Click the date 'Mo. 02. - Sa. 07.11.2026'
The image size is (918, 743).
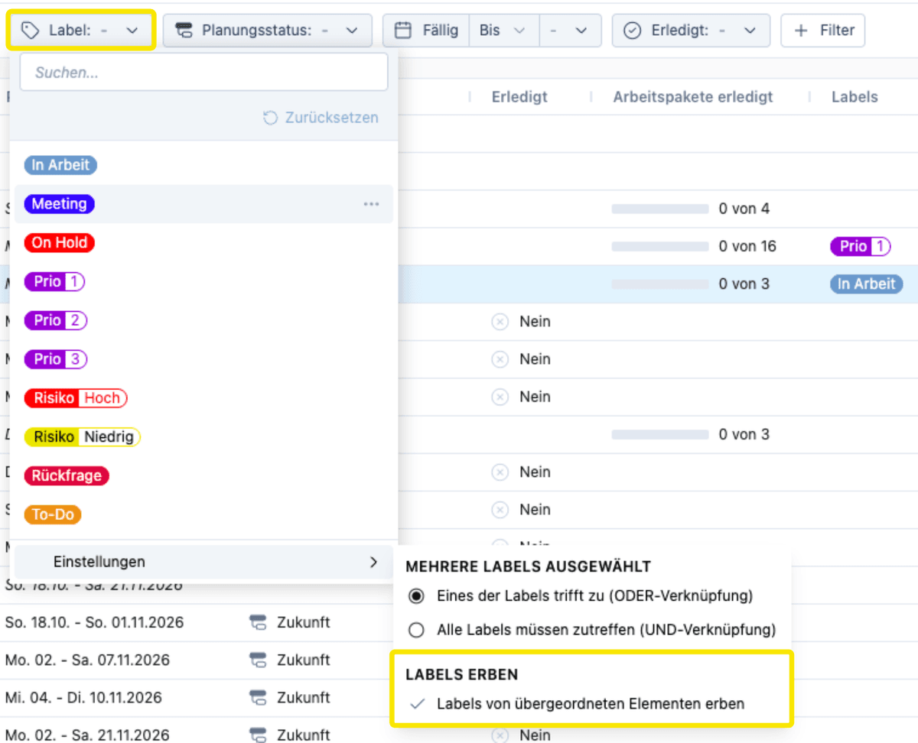click(x=87, y=660)
